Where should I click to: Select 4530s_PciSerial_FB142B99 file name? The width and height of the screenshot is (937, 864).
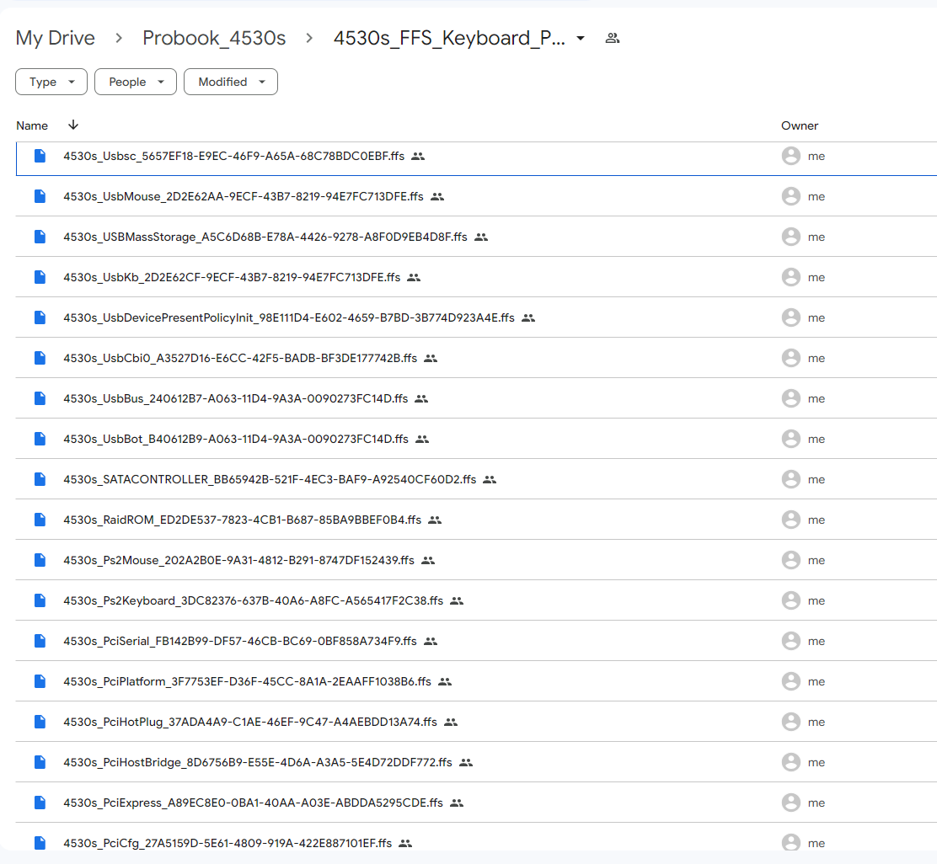[x=239, y=642]
